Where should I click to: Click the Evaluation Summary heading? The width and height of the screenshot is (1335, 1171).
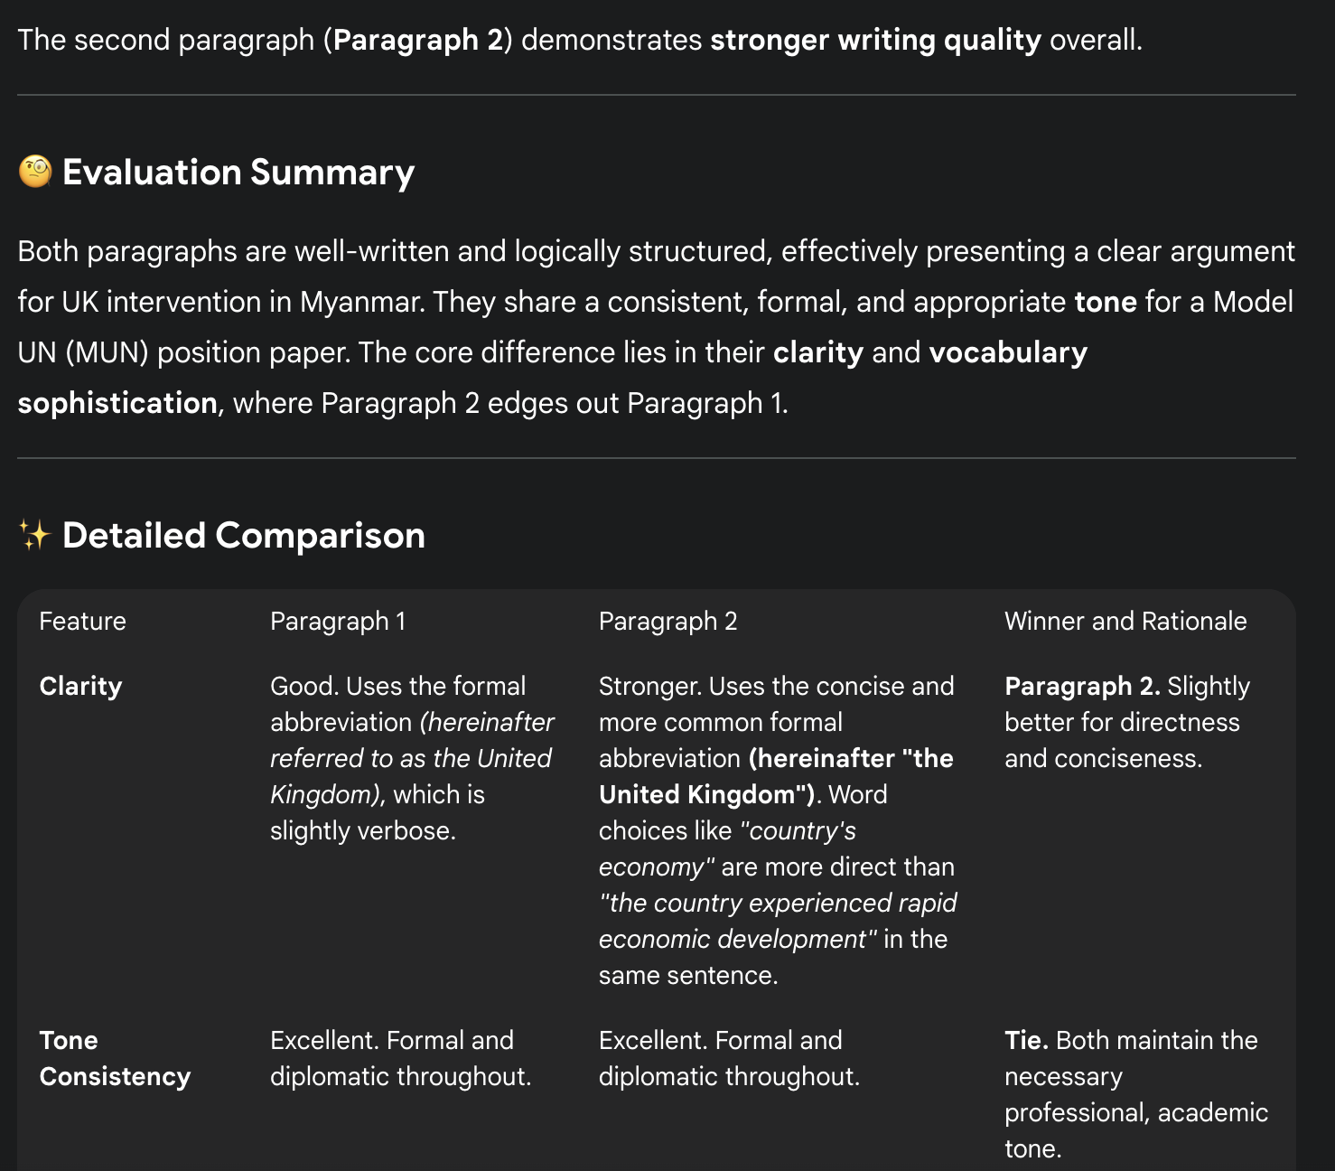[238, 172]
